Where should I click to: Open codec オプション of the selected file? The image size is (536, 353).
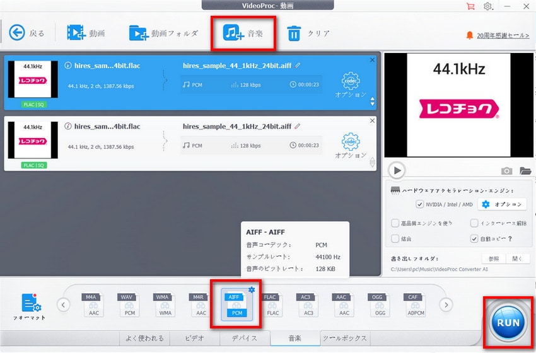click(351, 85)
